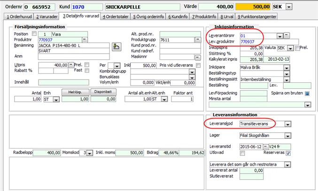
Task: Open the SEK currency dropdown at top
Action: click(x=289, y=7)
